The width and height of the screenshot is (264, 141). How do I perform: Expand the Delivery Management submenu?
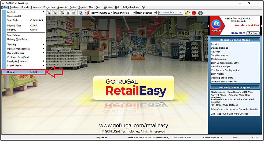[x=26, y=49]
